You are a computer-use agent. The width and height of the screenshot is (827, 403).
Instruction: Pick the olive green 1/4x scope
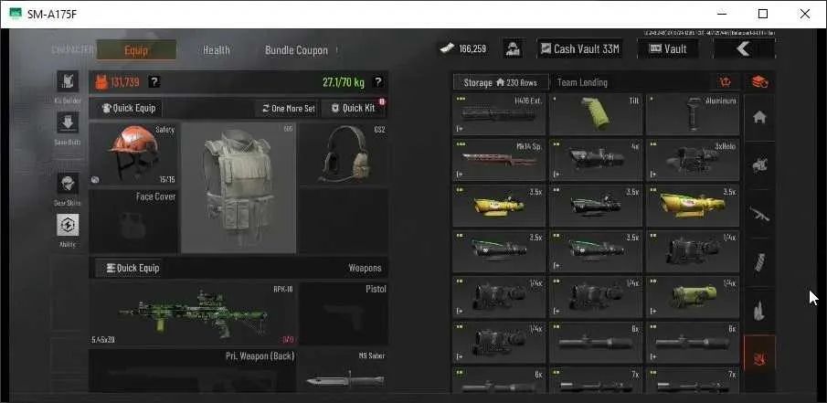(x=693, y=297)
